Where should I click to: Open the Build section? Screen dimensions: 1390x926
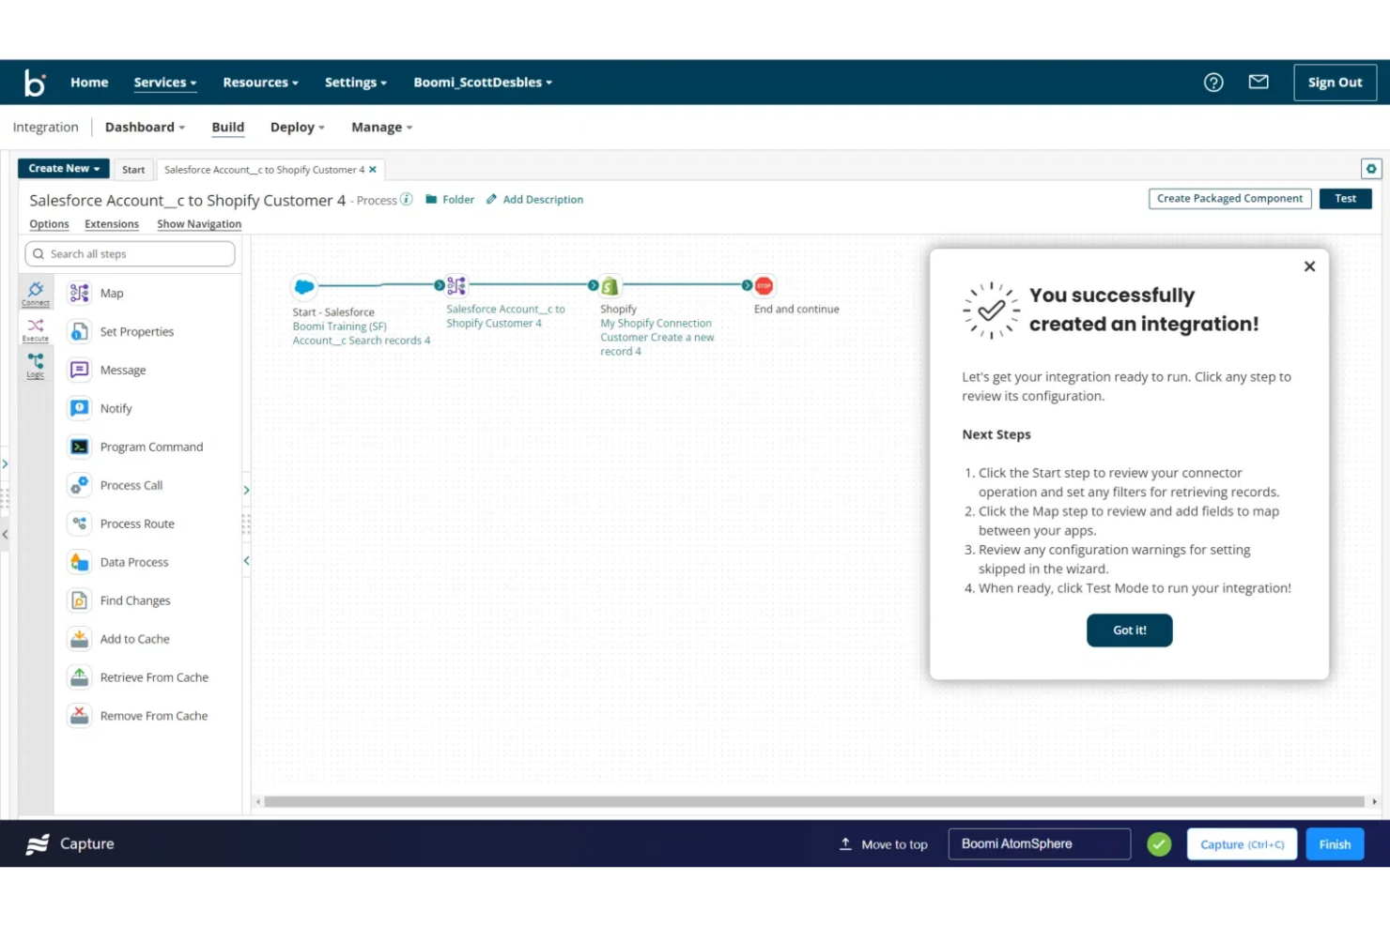[227, 127]
